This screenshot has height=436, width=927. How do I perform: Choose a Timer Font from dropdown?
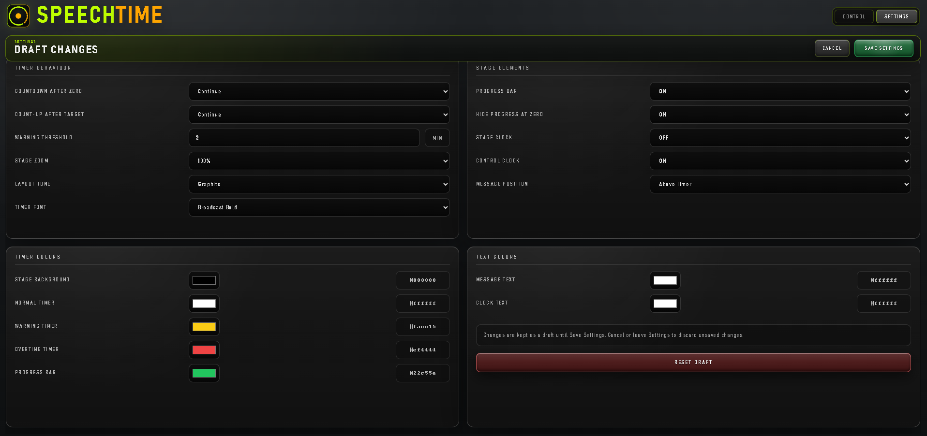coord(319,207)
